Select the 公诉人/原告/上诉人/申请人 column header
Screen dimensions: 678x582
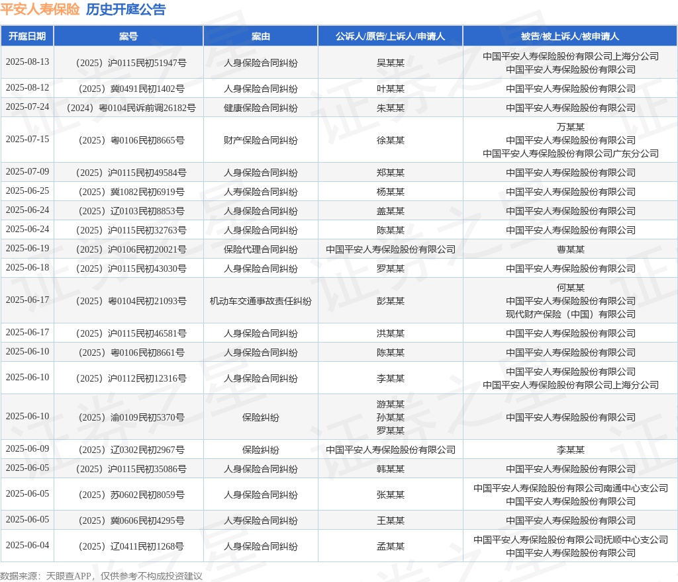(391, 36)
